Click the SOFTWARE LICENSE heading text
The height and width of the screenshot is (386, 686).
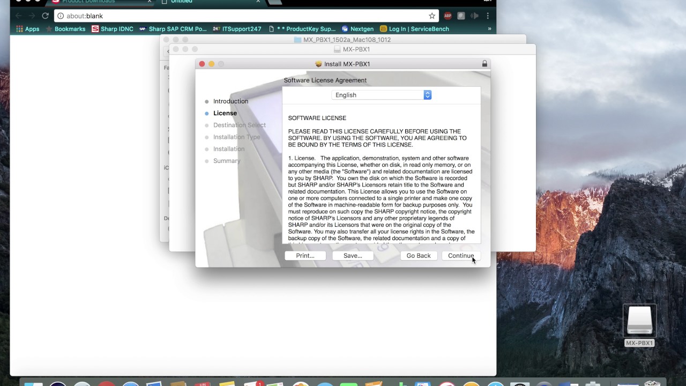317,118
